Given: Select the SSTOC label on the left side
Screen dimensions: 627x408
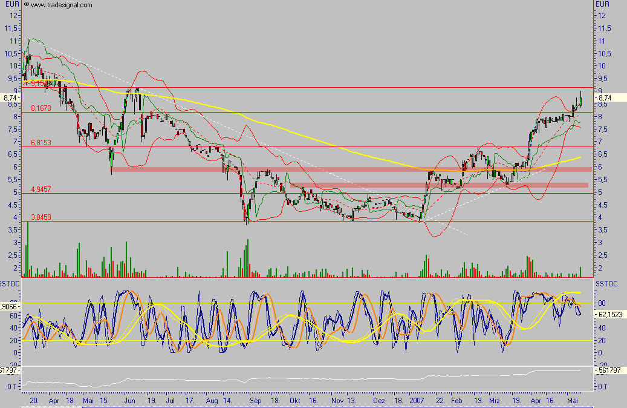Looking at the screenshot, I should [x=10, y=283].
